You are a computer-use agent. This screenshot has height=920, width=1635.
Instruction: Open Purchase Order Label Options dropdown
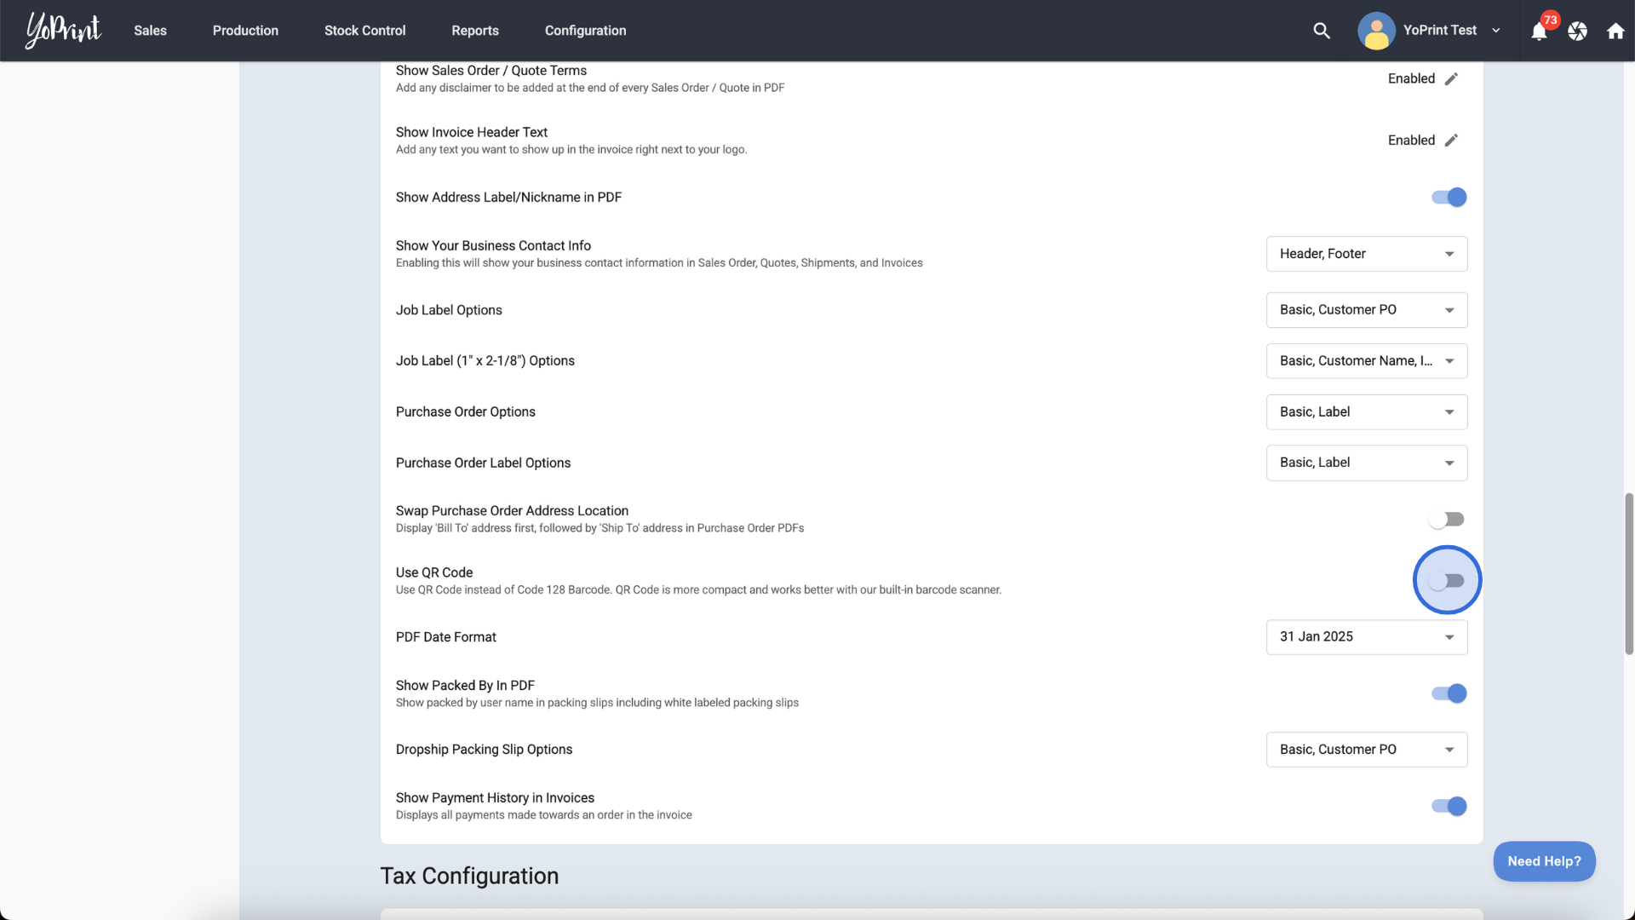(x=1367, y=463)
